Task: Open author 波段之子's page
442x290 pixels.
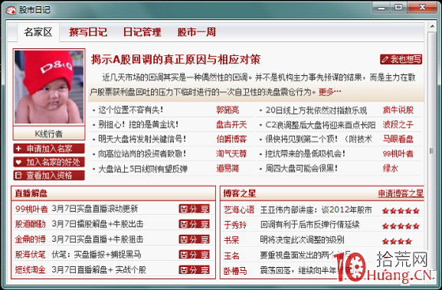Action: click(x=398, y=125)
